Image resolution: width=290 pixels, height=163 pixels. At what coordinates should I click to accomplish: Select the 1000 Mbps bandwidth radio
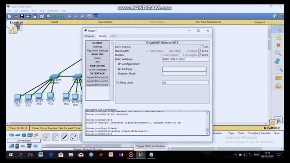pyautogui.click(x=147, y=51)
